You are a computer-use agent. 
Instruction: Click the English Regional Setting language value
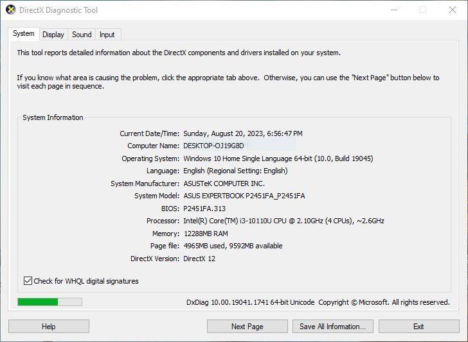point(235,171)
